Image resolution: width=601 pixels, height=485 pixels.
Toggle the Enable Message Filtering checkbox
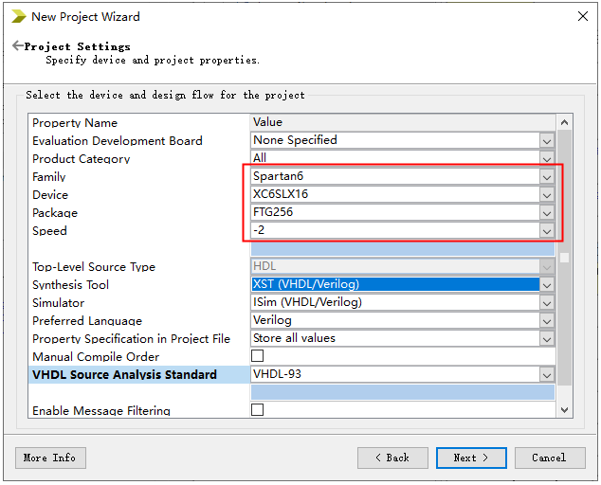257,410
